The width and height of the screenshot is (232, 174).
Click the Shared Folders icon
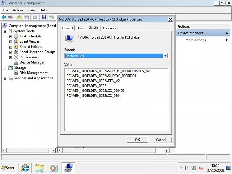point(16,47)
